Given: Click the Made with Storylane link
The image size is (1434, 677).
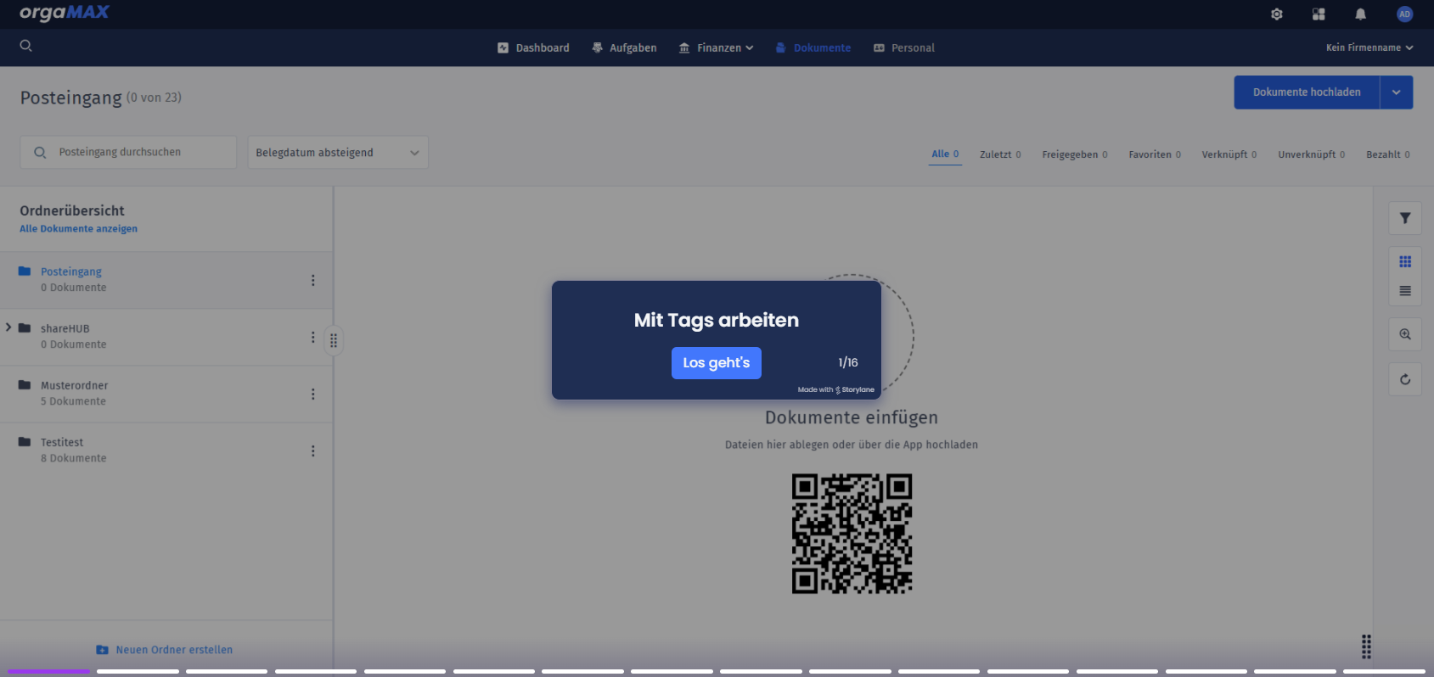Looking at the screenshot, I should tap(836, 390).
